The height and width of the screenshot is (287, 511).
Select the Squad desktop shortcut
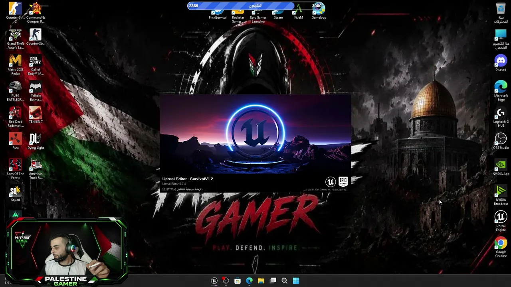click(15, 193)
